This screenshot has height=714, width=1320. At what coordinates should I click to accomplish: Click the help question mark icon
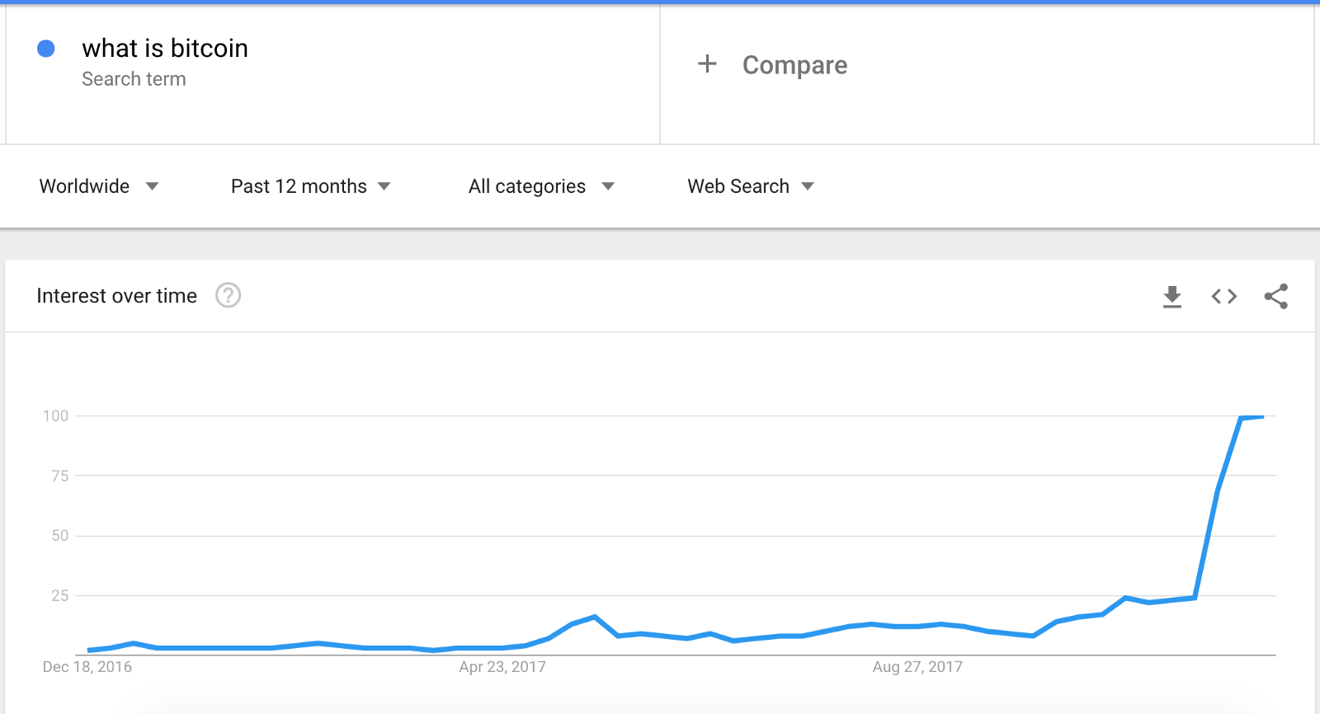pyautogui.click(x=228, y=295)
